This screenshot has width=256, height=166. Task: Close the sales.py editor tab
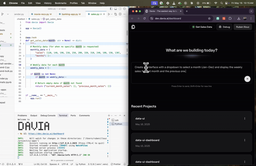104,14
